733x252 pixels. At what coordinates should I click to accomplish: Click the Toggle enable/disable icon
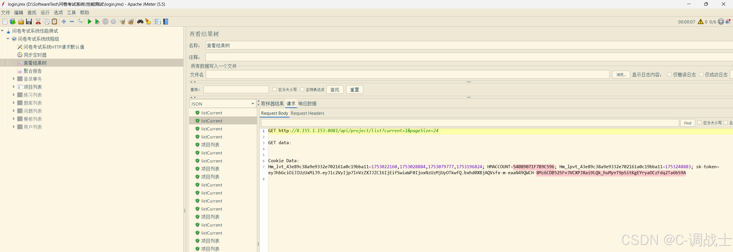coord(80,22)
